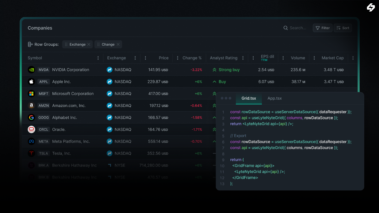Click the funnel icon in Filter button

coord(318,28)
